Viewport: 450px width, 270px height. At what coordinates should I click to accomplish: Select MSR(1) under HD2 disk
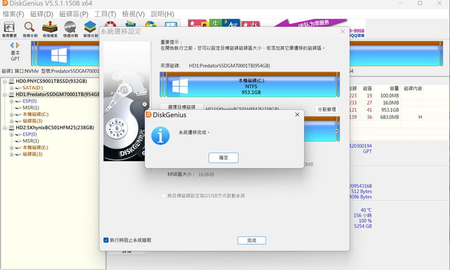31,141
